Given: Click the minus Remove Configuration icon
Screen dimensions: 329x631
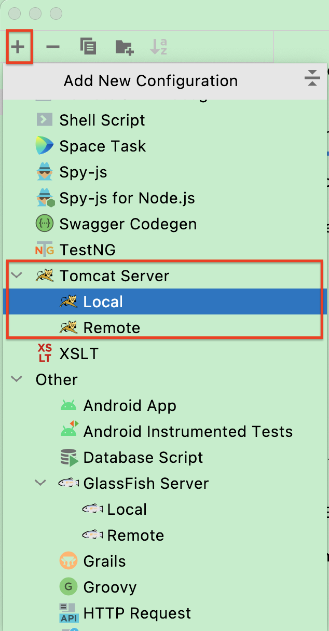Looking at the screenshot, I should point(53,47).
